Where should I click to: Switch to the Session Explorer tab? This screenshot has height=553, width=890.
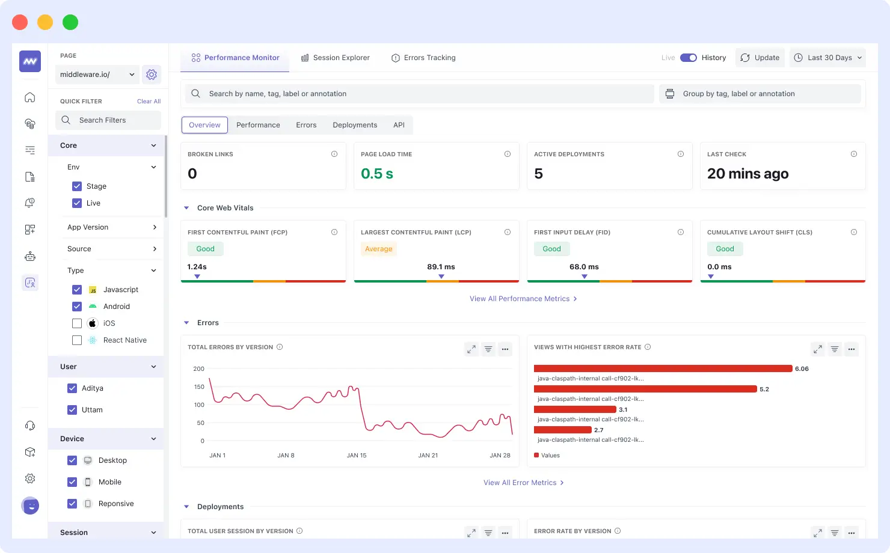coord(336,57)
